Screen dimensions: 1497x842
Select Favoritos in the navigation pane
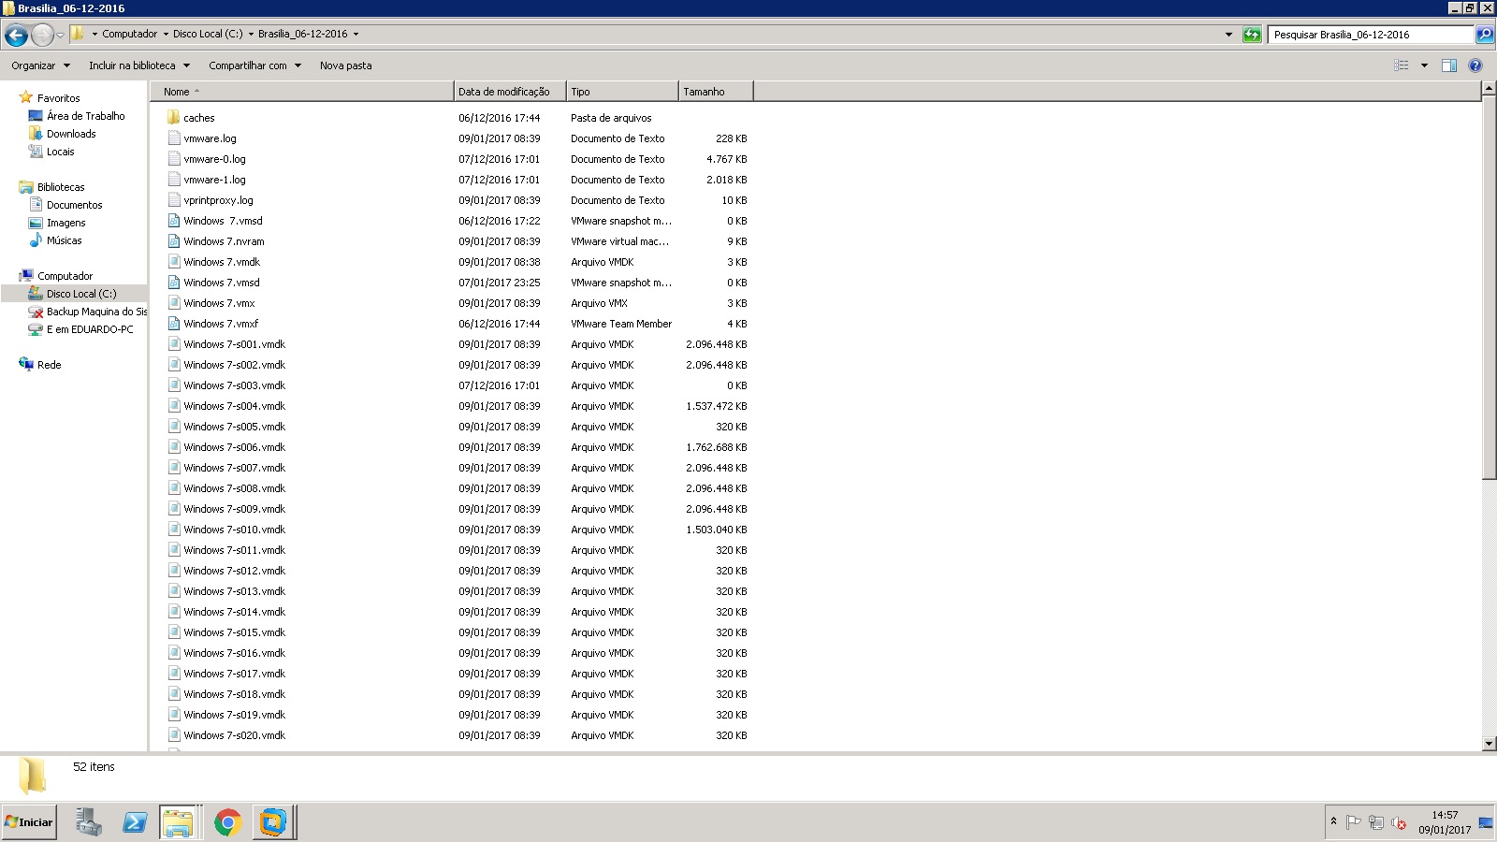click(58, 98)
